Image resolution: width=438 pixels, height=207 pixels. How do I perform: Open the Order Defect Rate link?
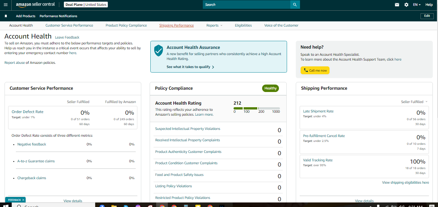pyautogui.click(x=28, y=112)
